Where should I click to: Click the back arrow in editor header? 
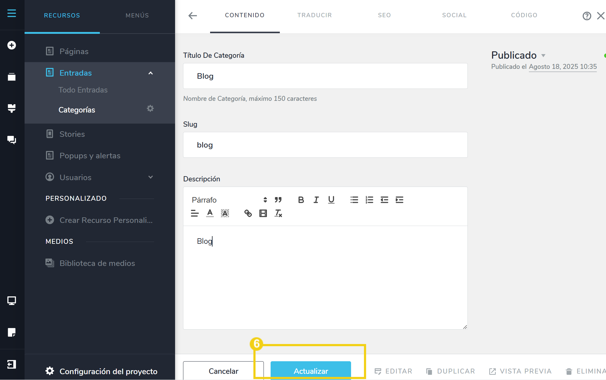click(x=193, y=16)
